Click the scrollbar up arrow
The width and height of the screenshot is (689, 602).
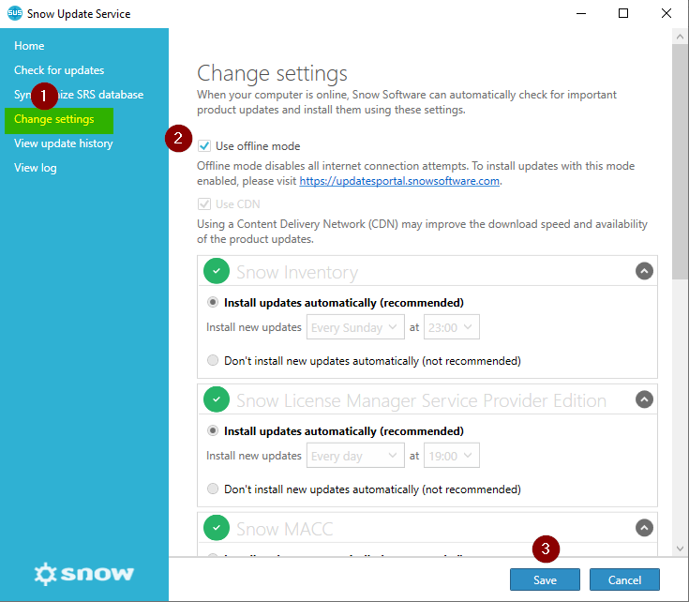coord(681,37)
